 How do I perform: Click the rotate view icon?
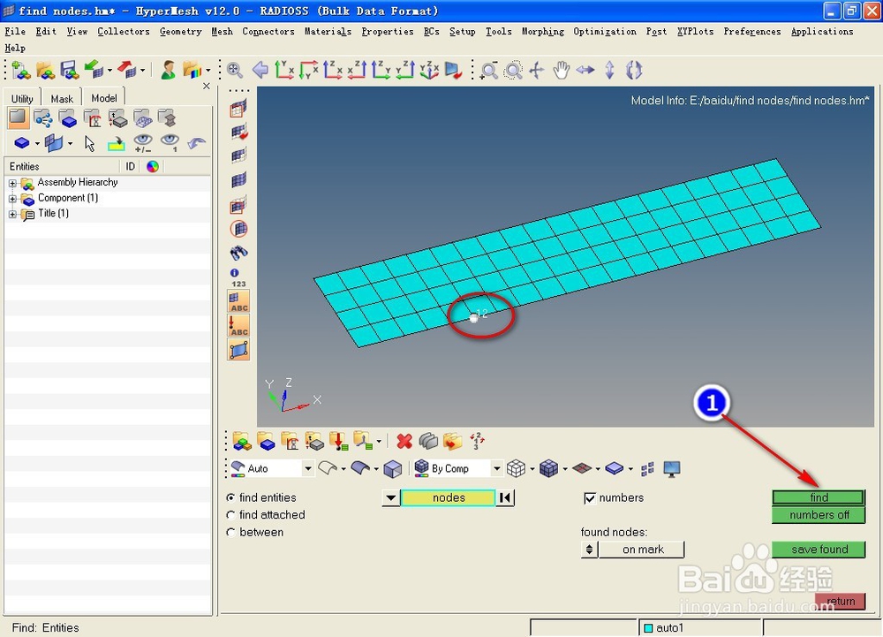pyautogui.click(x=633, y=71)
